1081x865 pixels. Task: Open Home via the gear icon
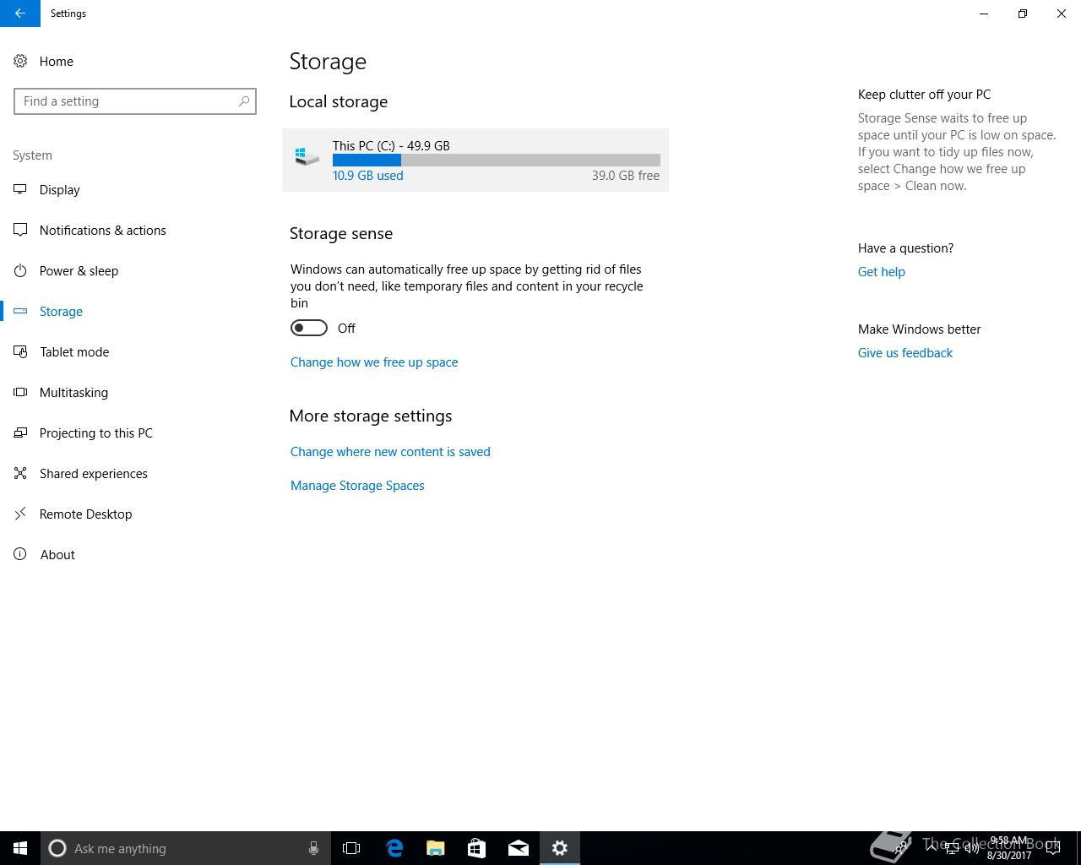point(20,61)
